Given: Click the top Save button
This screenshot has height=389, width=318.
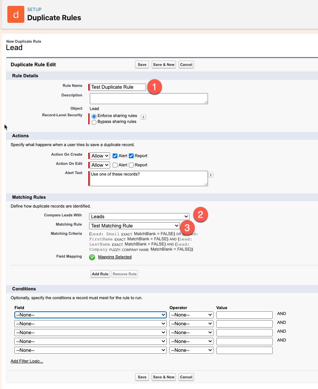Looking at the screenshot, I should (x=142, y=64).
